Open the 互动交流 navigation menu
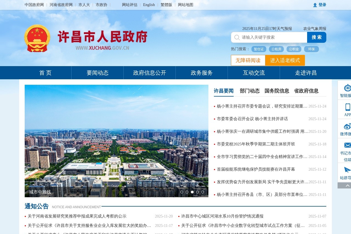This screenshot has width=351, height=234. [254, 73]
